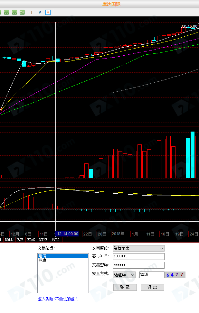
Task: Choose 联通 trading site
Action: tap(63, 260)
